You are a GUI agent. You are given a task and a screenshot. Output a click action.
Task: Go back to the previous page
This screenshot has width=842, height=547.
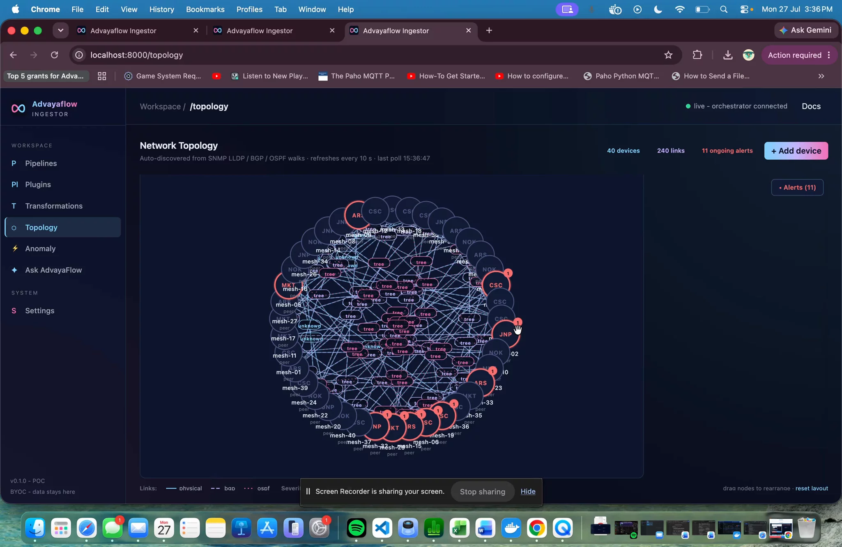pos(14,55)
